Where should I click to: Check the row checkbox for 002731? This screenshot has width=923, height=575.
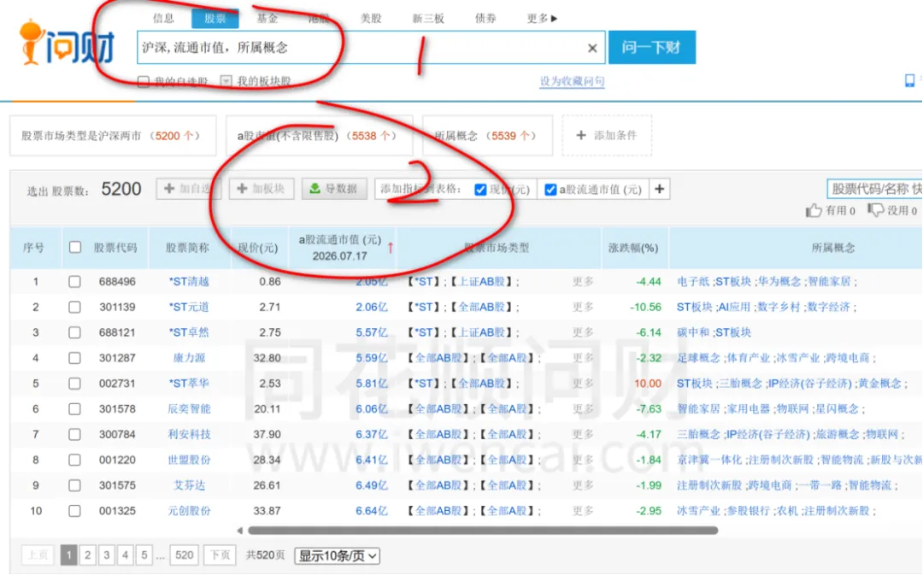[74, 384]
